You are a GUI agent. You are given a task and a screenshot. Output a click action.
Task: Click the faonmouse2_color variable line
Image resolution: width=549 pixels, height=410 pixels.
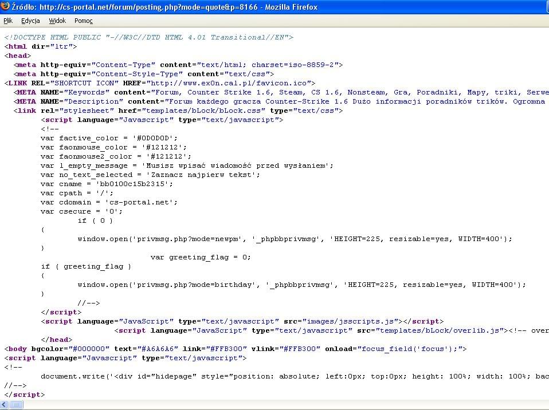[x=116, y=156]
